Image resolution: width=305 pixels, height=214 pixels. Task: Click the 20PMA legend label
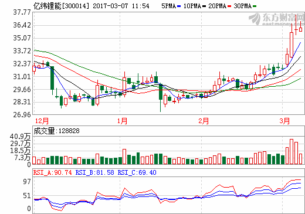click(218, 6)
